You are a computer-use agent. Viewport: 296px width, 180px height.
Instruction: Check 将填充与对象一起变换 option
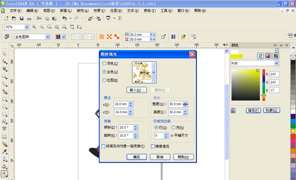(x=103, y=146)
